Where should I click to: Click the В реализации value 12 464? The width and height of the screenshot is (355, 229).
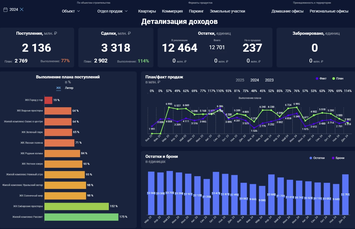pos(180,48)
